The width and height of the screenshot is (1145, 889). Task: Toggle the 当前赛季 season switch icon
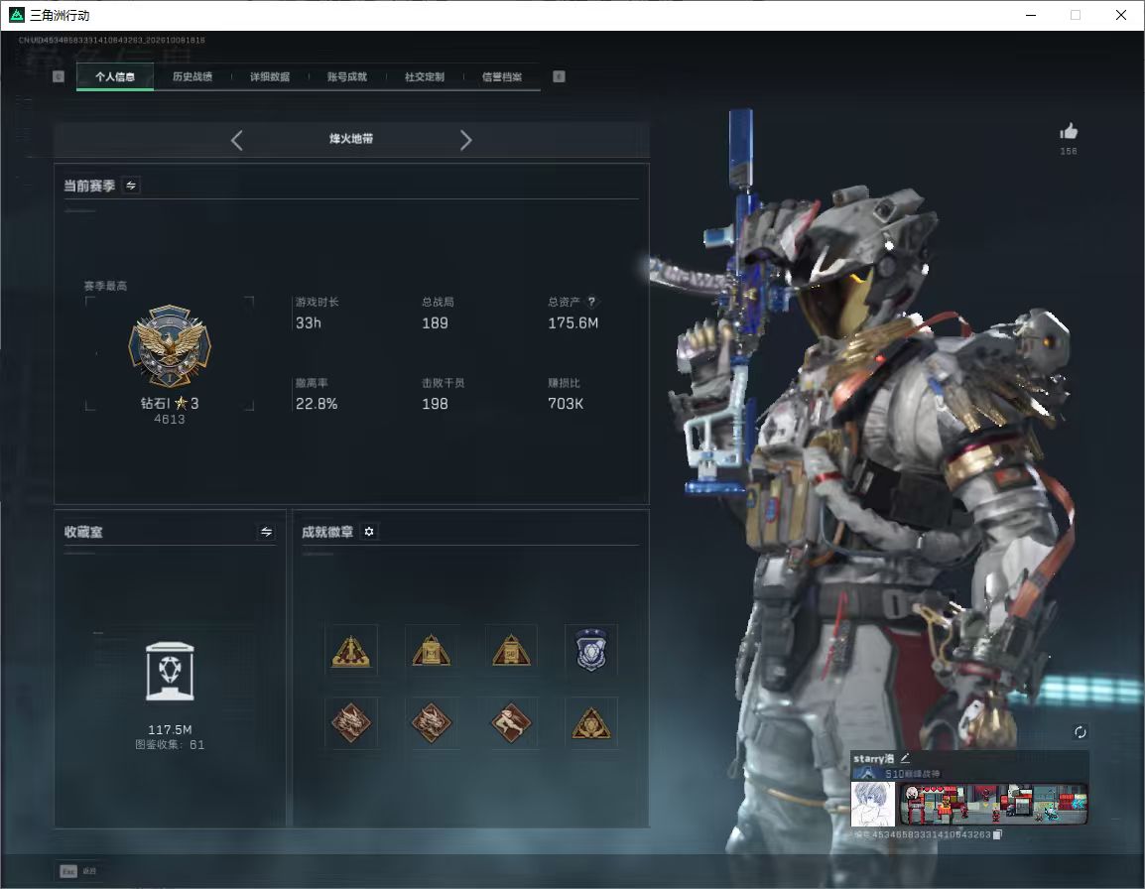click(x=131, y=186)
